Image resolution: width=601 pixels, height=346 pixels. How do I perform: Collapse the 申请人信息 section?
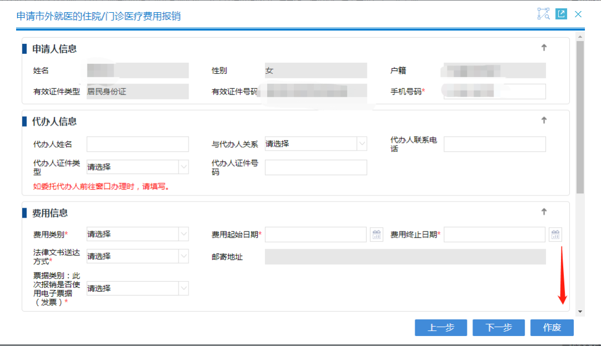click(544, 48)
